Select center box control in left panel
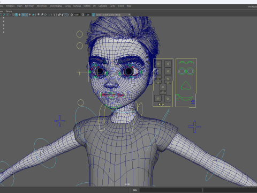Viewport: 257px width, 193px height. (163, 87)
